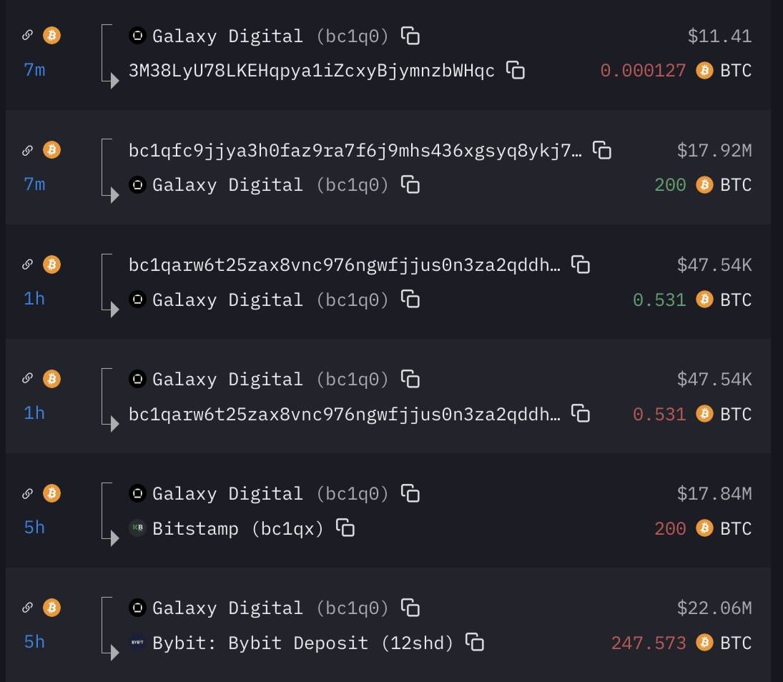Copy the Bybit Deposit address

click(x=475, y=642)
